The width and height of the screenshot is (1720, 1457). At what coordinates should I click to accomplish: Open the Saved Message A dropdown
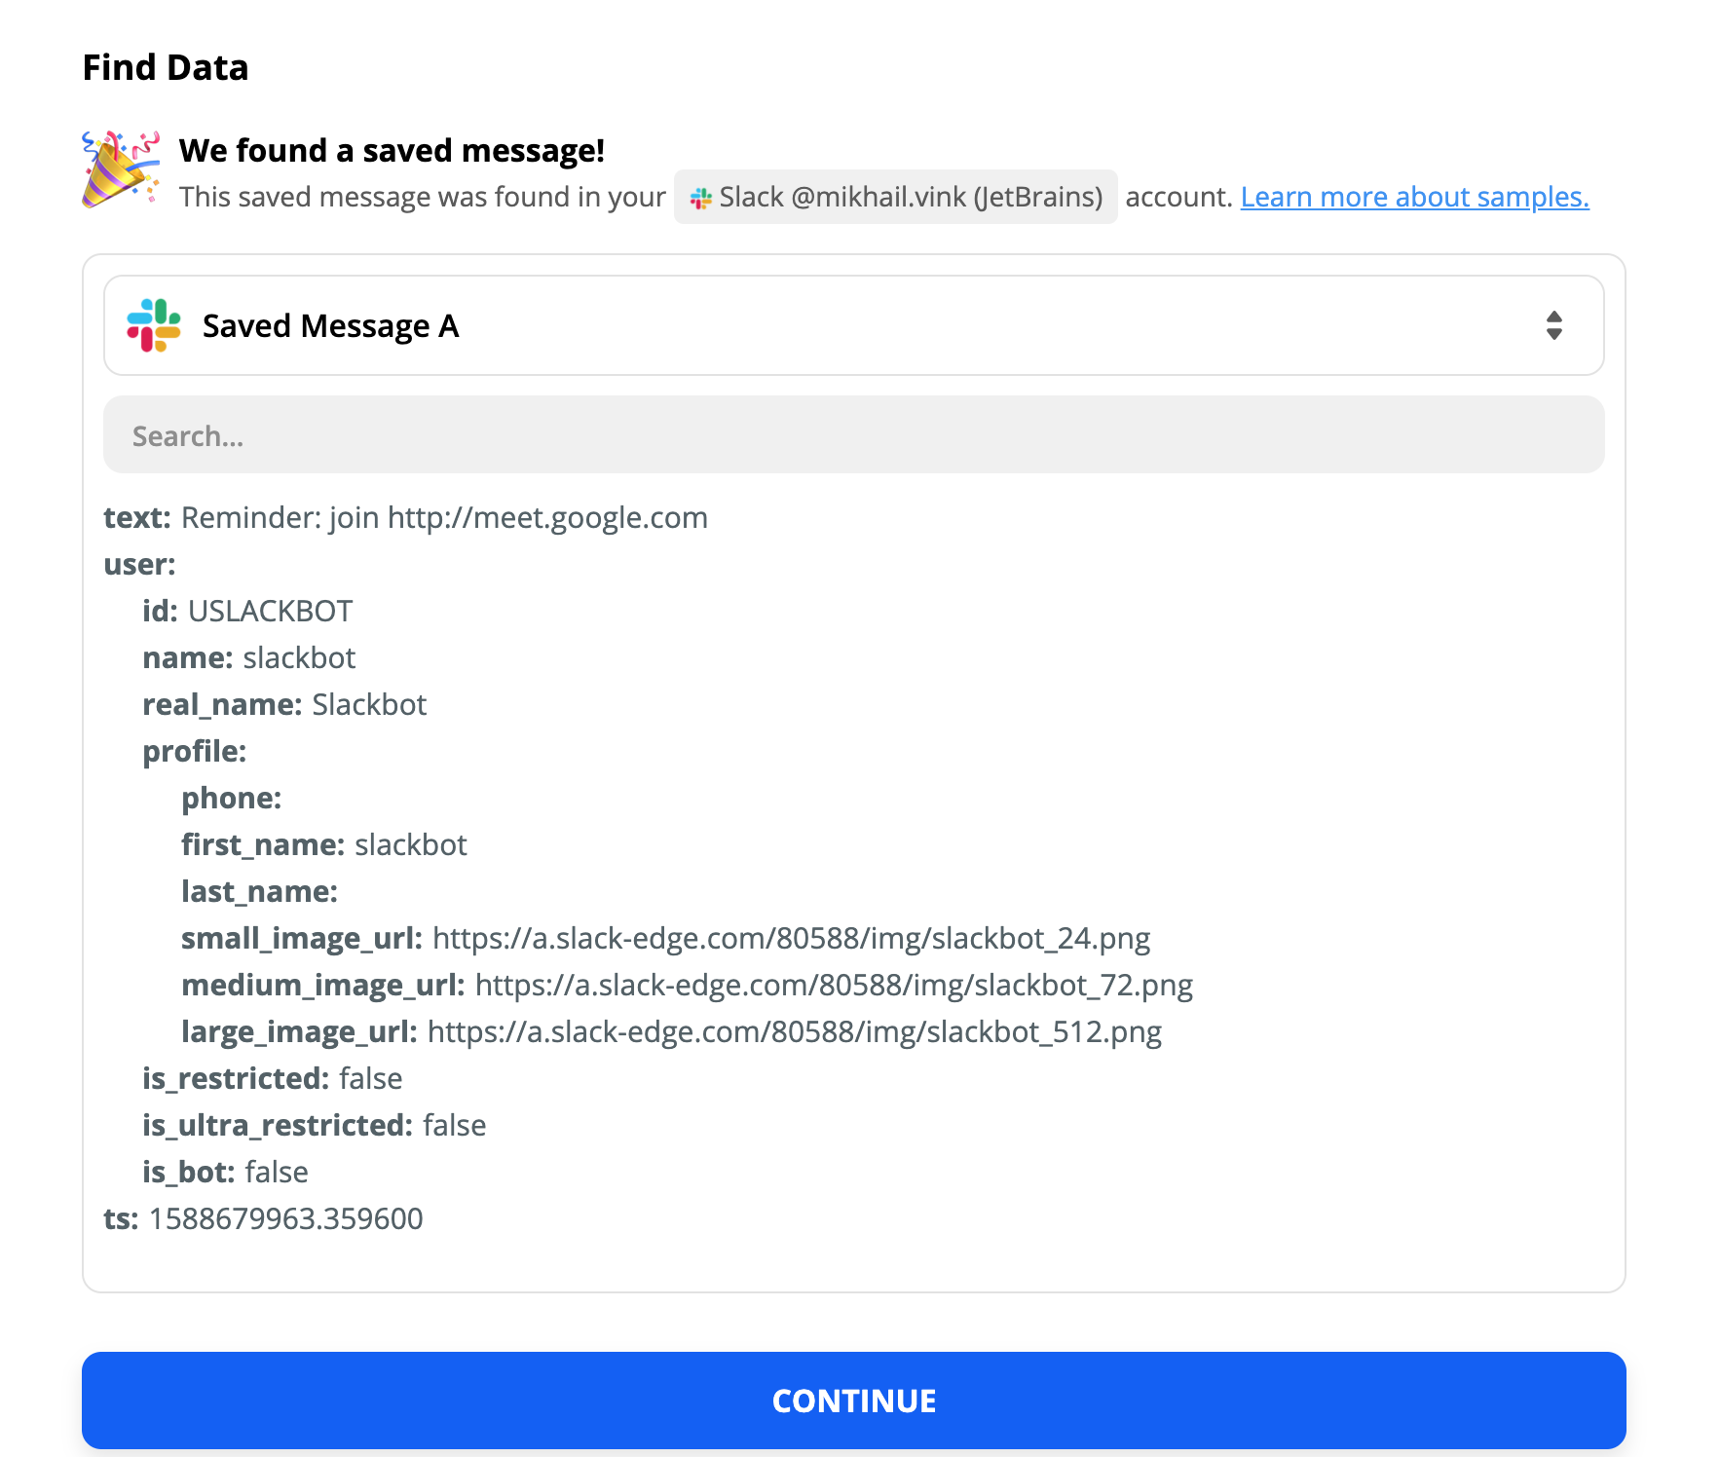pos(853,325)
